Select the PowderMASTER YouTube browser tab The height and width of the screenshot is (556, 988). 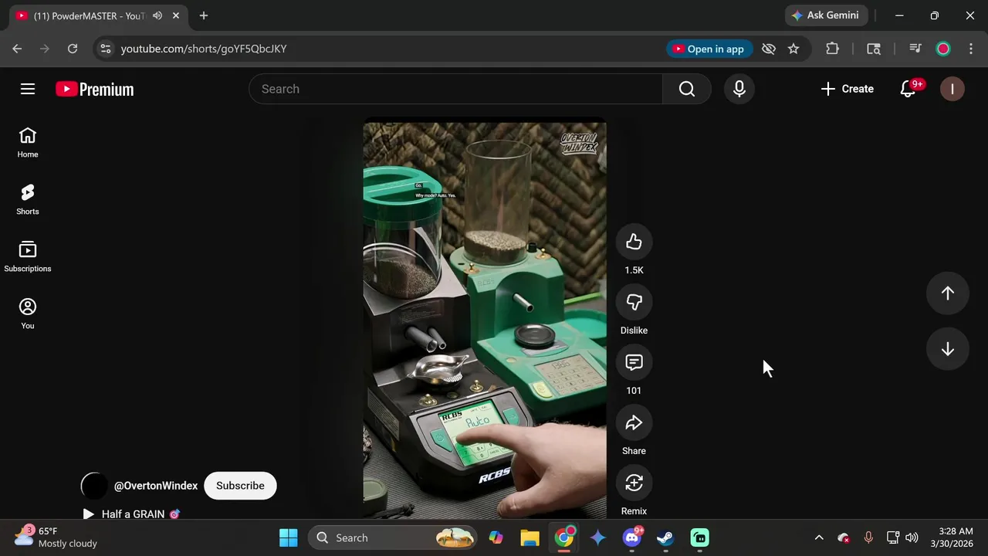(x=89, y=15)
